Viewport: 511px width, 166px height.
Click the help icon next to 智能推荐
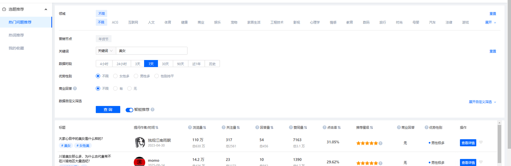coord(152,110)
